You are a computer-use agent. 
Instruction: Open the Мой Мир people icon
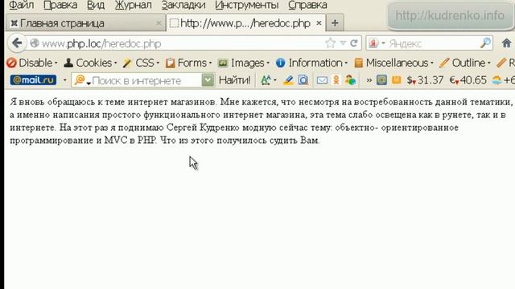[x=350, y=80]
